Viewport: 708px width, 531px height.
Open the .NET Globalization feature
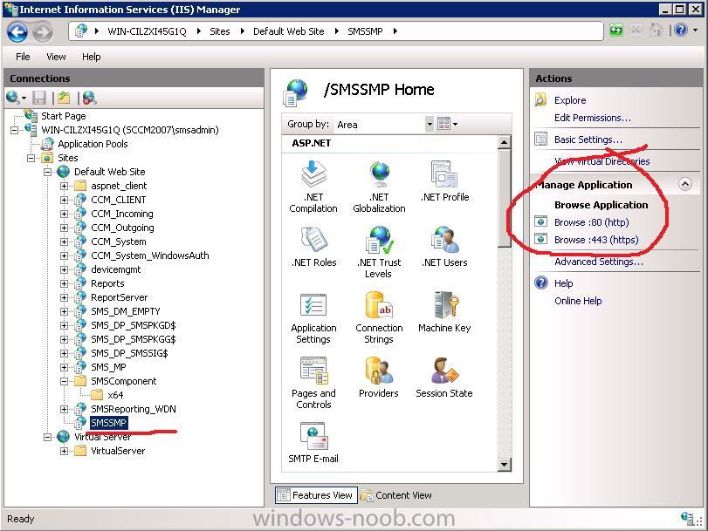pyautogui.click(x=379, y=187)
